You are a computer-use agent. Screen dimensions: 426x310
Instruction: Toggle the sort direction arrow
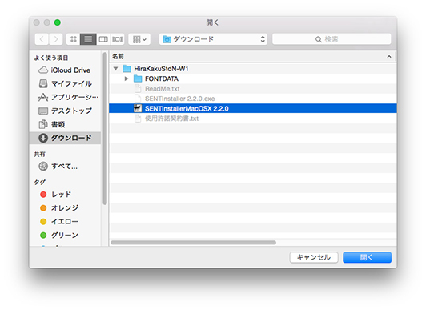(389, 57)
